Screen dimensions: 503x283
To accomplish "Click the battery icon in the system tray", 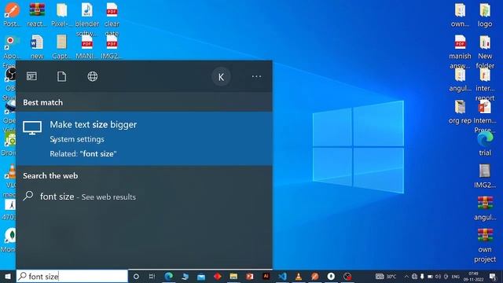I will coord(430,276).
